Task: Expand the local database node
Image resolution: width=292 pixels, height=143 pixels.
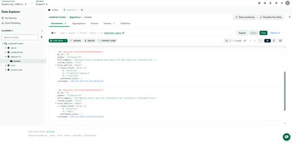Action: [x=6, y=66]
